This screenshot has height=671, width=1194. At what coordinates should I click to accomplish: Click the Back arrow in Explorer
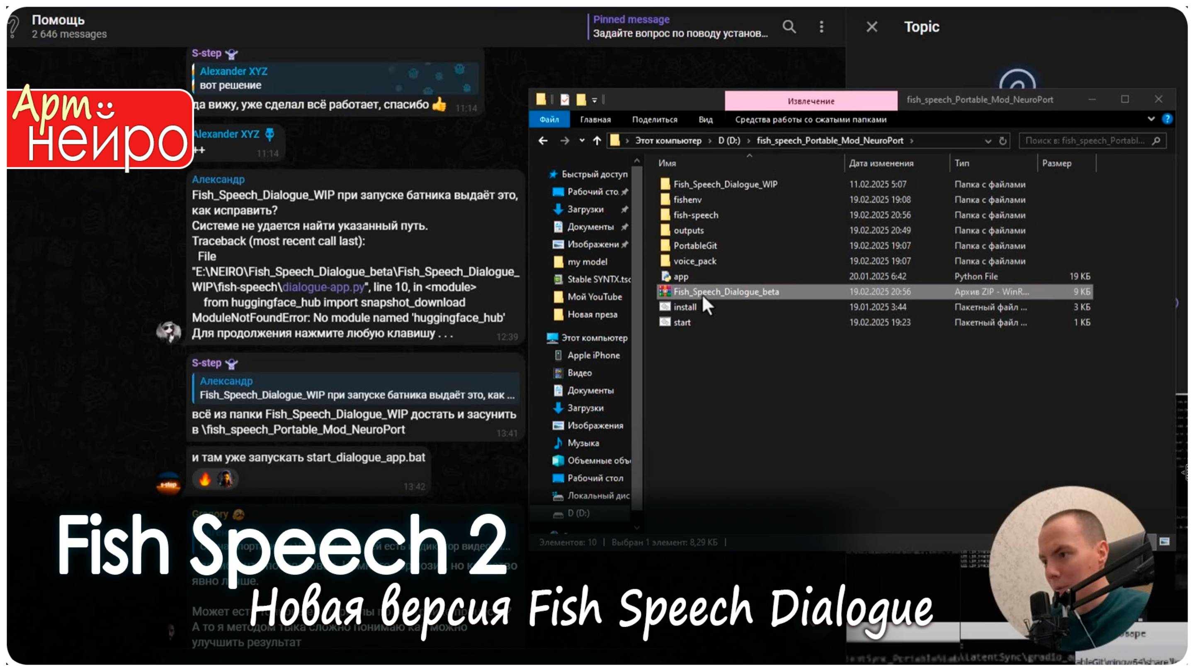tap(543, 140)
